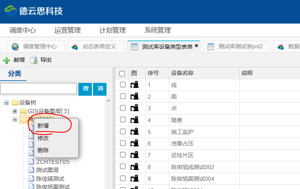Open the 运营管理 top menu
This screenshot has width=300, height=189.
coord(67,30)
